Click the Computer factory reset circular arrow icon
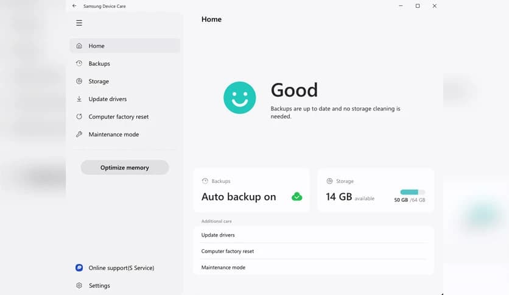This screenshot has height=295, width=509. click(79, 116)
